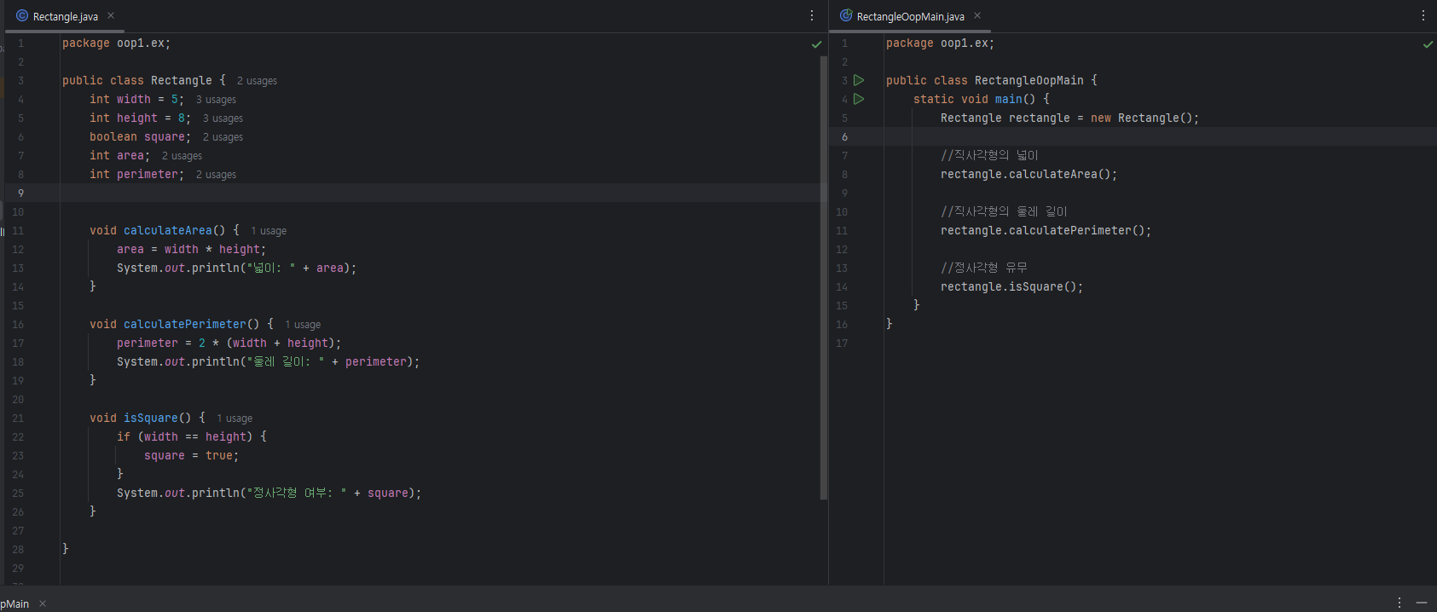
Task: Click green checkmark inspection icon in RectangleOopMain.java
Action: [1428, 44]
